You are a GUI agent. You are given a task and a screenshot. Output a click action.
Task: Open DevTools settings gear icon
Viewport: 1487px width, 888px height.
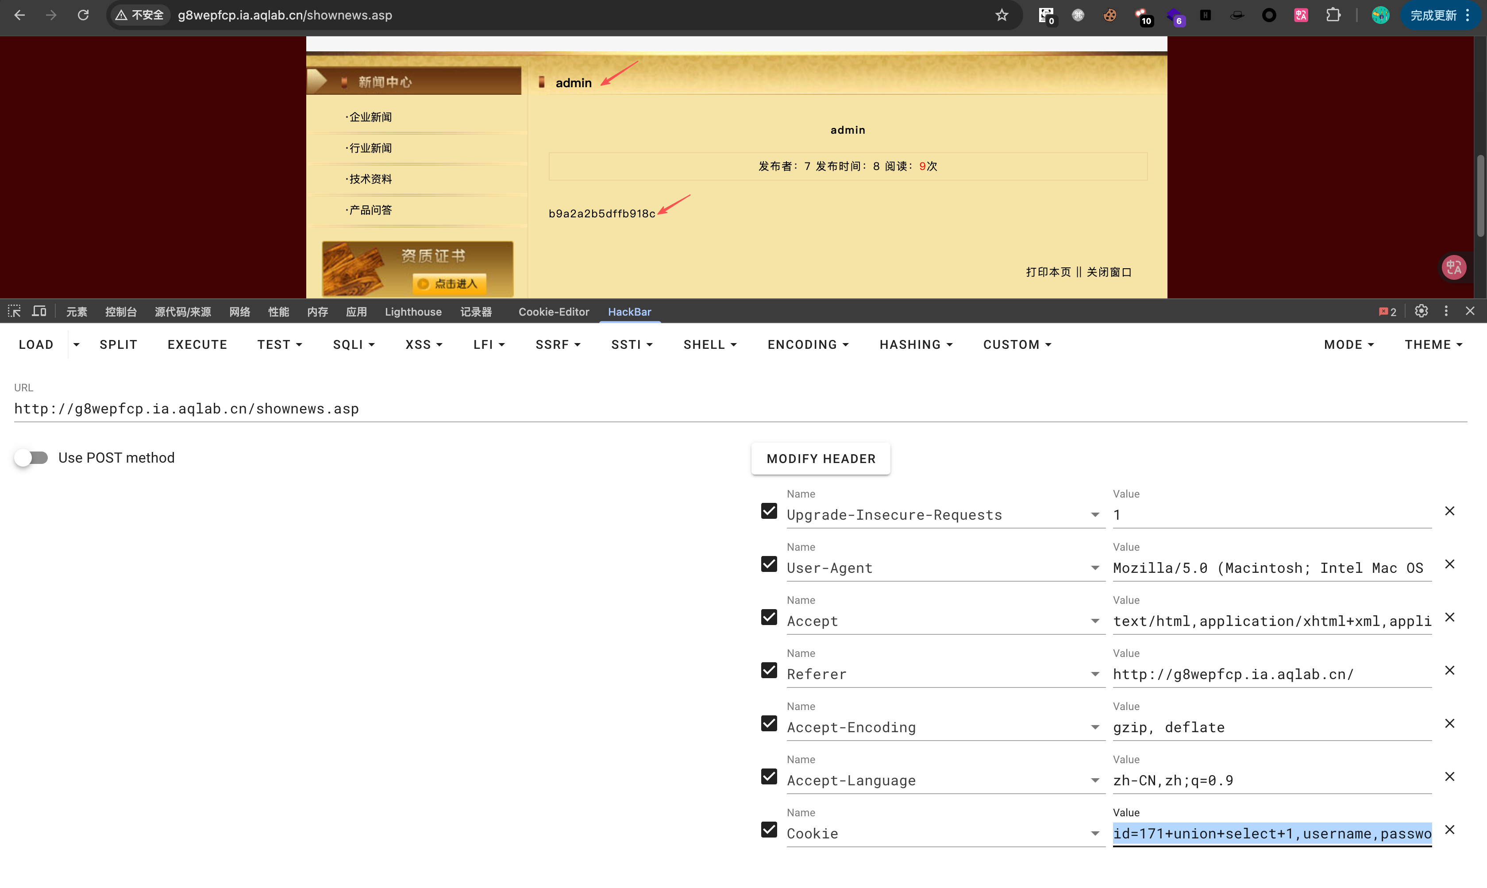1421,311
